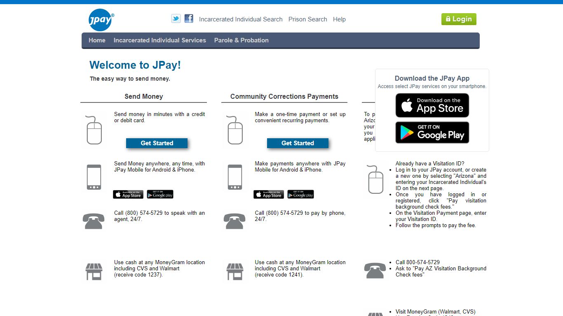
Task: Click Download the JPay App title
Action: tap(432, 78)
